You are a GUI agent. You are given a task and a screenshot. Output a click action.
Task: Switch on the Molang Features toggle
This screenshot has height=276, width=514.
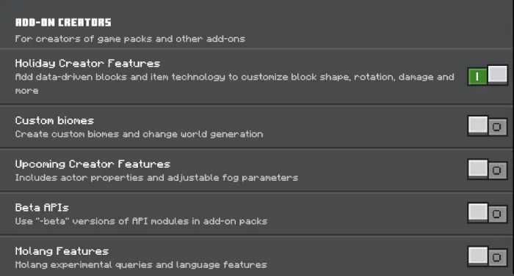click(488, 256)
